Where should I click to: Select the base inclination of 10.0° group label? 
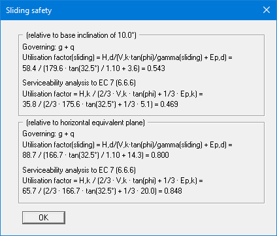point(81,35)
